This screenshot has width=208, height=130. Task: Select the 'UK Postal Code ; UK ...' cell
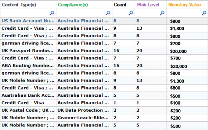pos(28,110)
